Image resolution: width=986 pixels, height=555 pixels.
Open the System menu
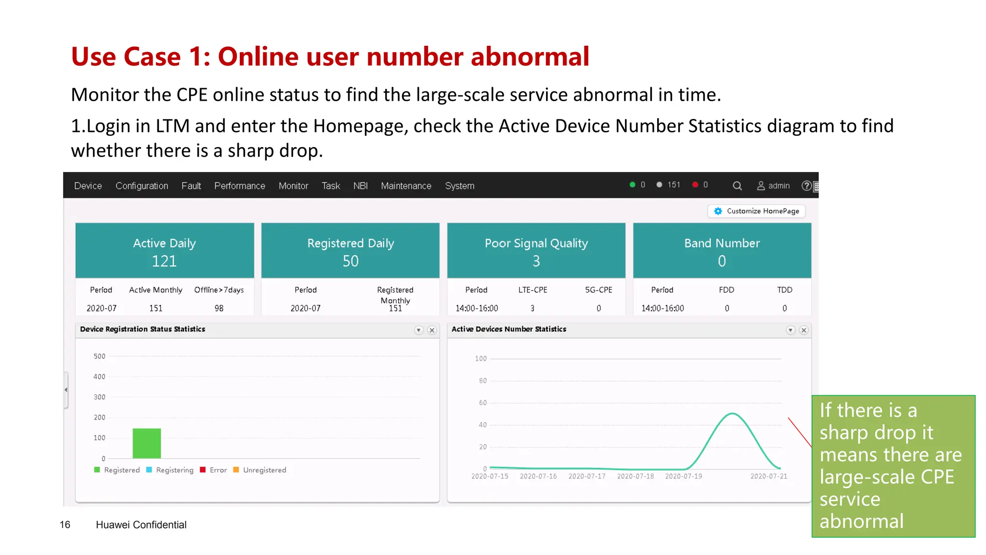(x=459, y=186)
